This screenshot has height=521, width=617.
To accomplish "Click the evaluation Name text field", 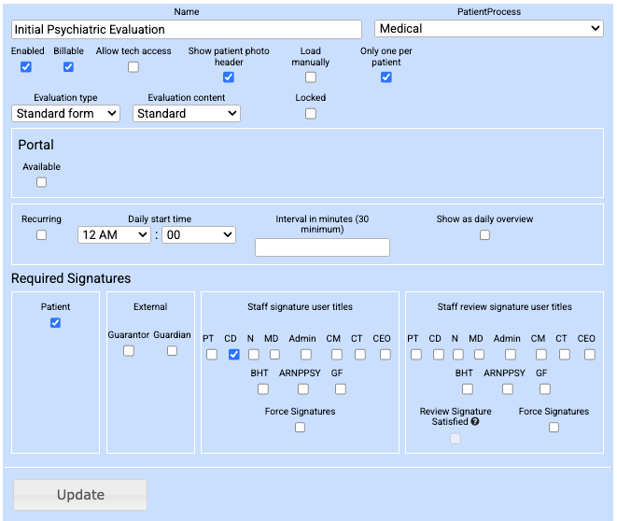I will click(187, 30).
